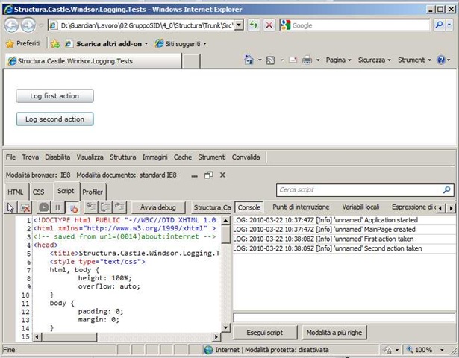Click the RSS feeds icon
The image size is (459, 358).
click(x=270, y=60)
